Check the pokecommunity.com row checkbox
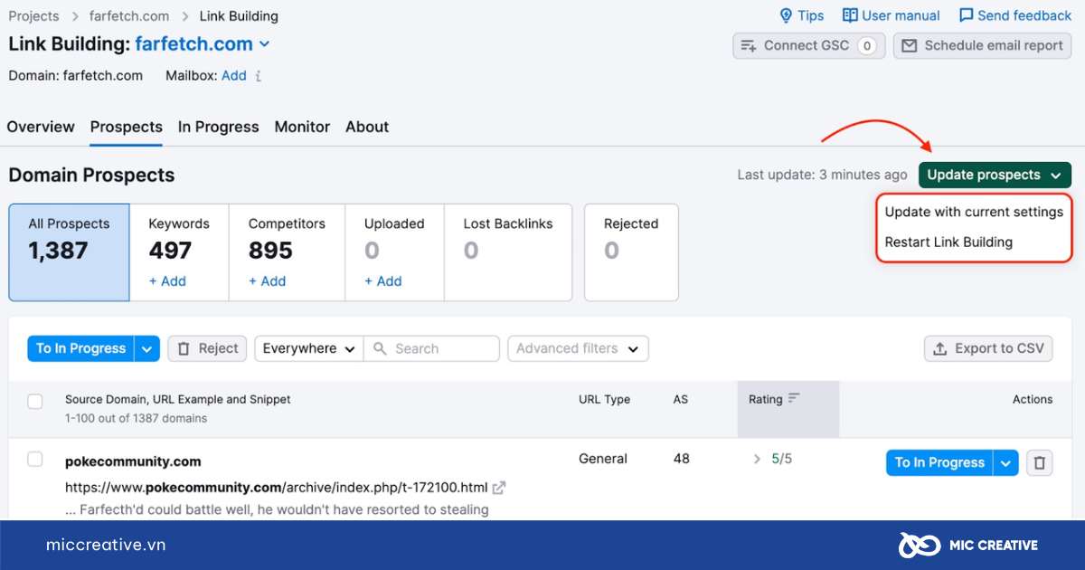The width and height of the screenshot is (1085, 570). (x=35, y=460)
